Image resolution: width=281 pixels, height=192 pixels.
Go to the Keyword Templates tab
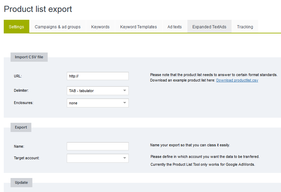click(138, 27)
